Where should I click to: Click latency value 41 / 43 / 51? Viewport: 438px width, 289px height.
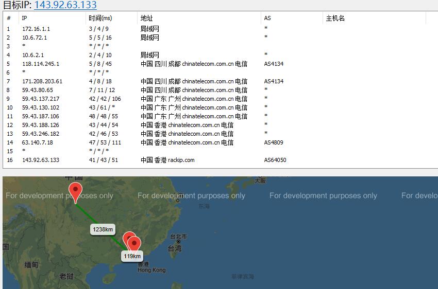coord(104,160)
